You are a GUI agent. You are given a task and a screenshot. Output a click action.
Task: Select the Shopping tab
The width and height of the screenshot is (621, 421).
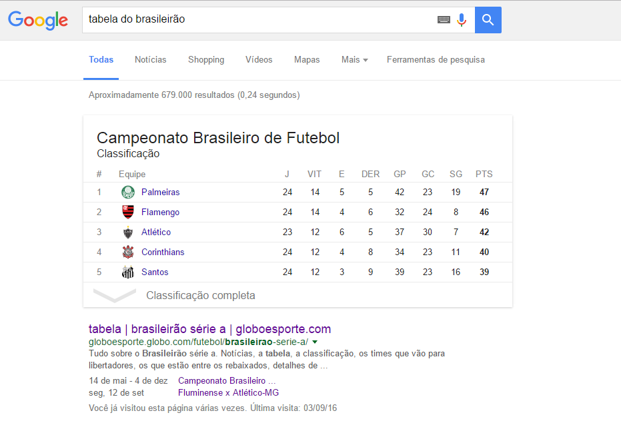(x=206, y=60)
